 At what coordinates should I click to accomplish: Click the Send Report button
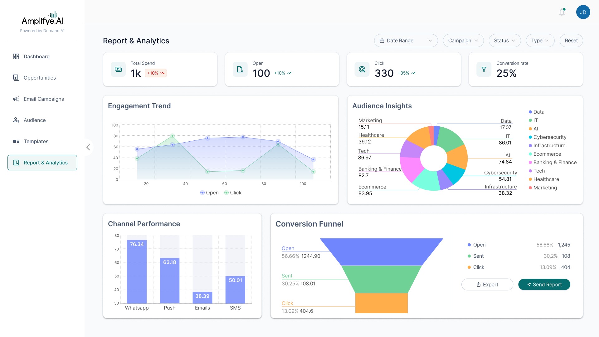544,285
